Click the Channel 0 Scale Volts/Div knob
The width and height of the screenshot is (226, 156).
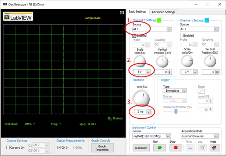pyautogui.click(x=139, y=61)
